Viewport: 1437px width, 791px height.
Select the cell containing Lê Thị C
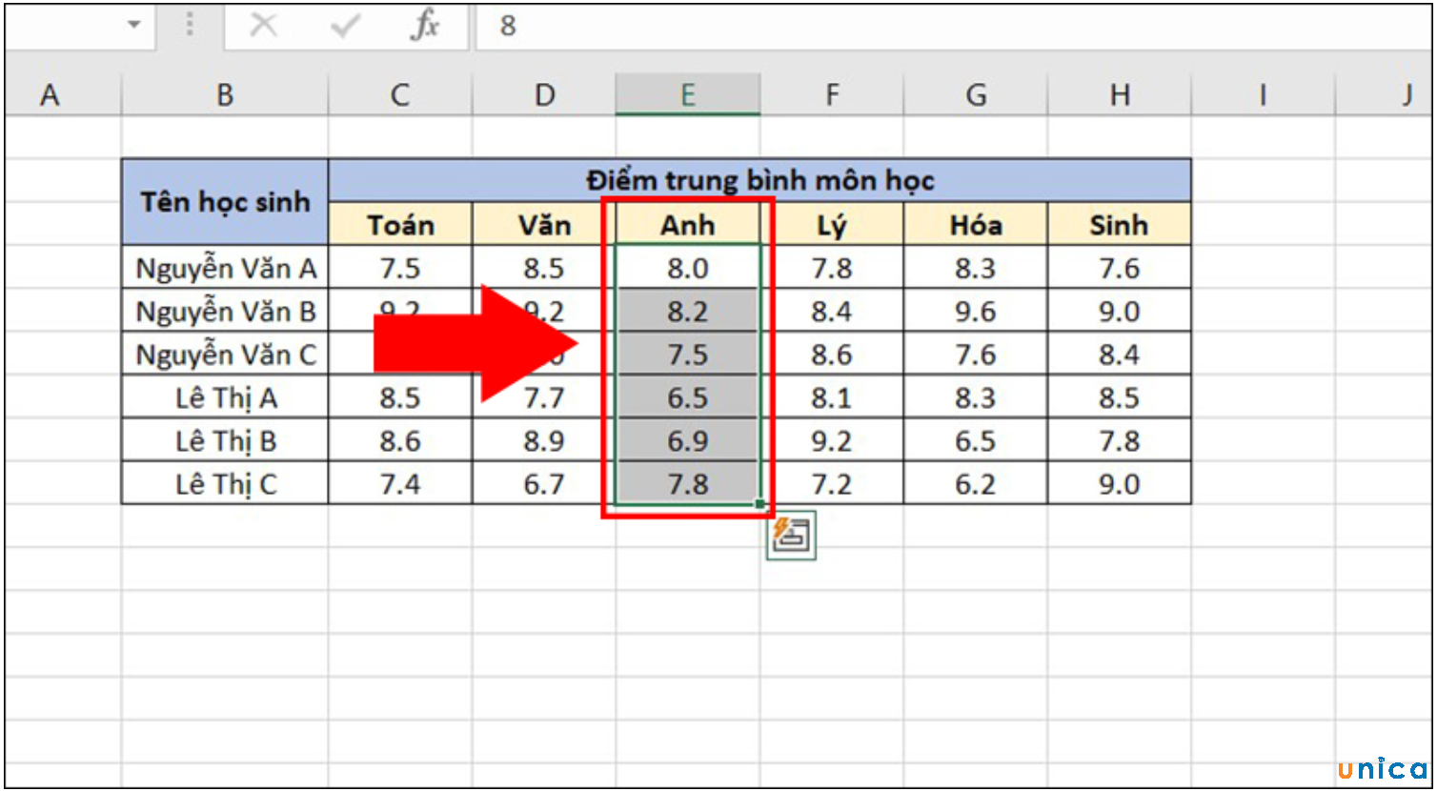point(223,483)
